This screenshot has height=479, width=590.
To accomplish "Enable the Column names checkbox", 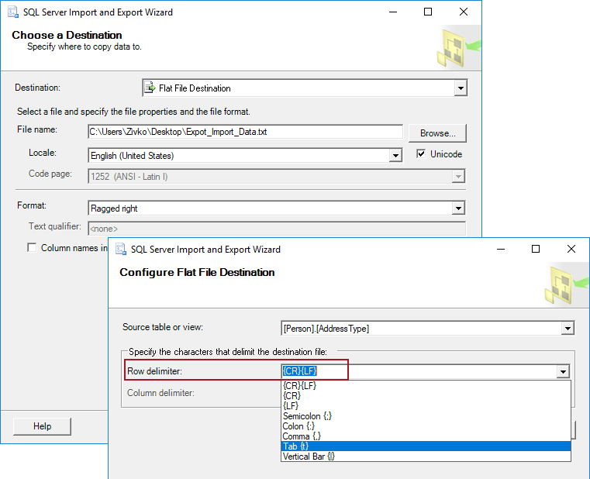I will (32, 247).
